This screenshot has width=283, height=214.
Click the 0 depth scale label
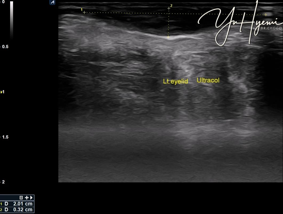coord(3,2)
